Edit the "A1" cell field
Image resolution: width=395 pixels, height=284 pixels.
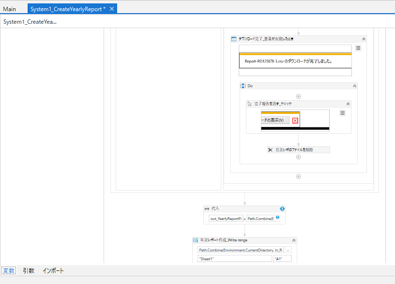(282, 258)
